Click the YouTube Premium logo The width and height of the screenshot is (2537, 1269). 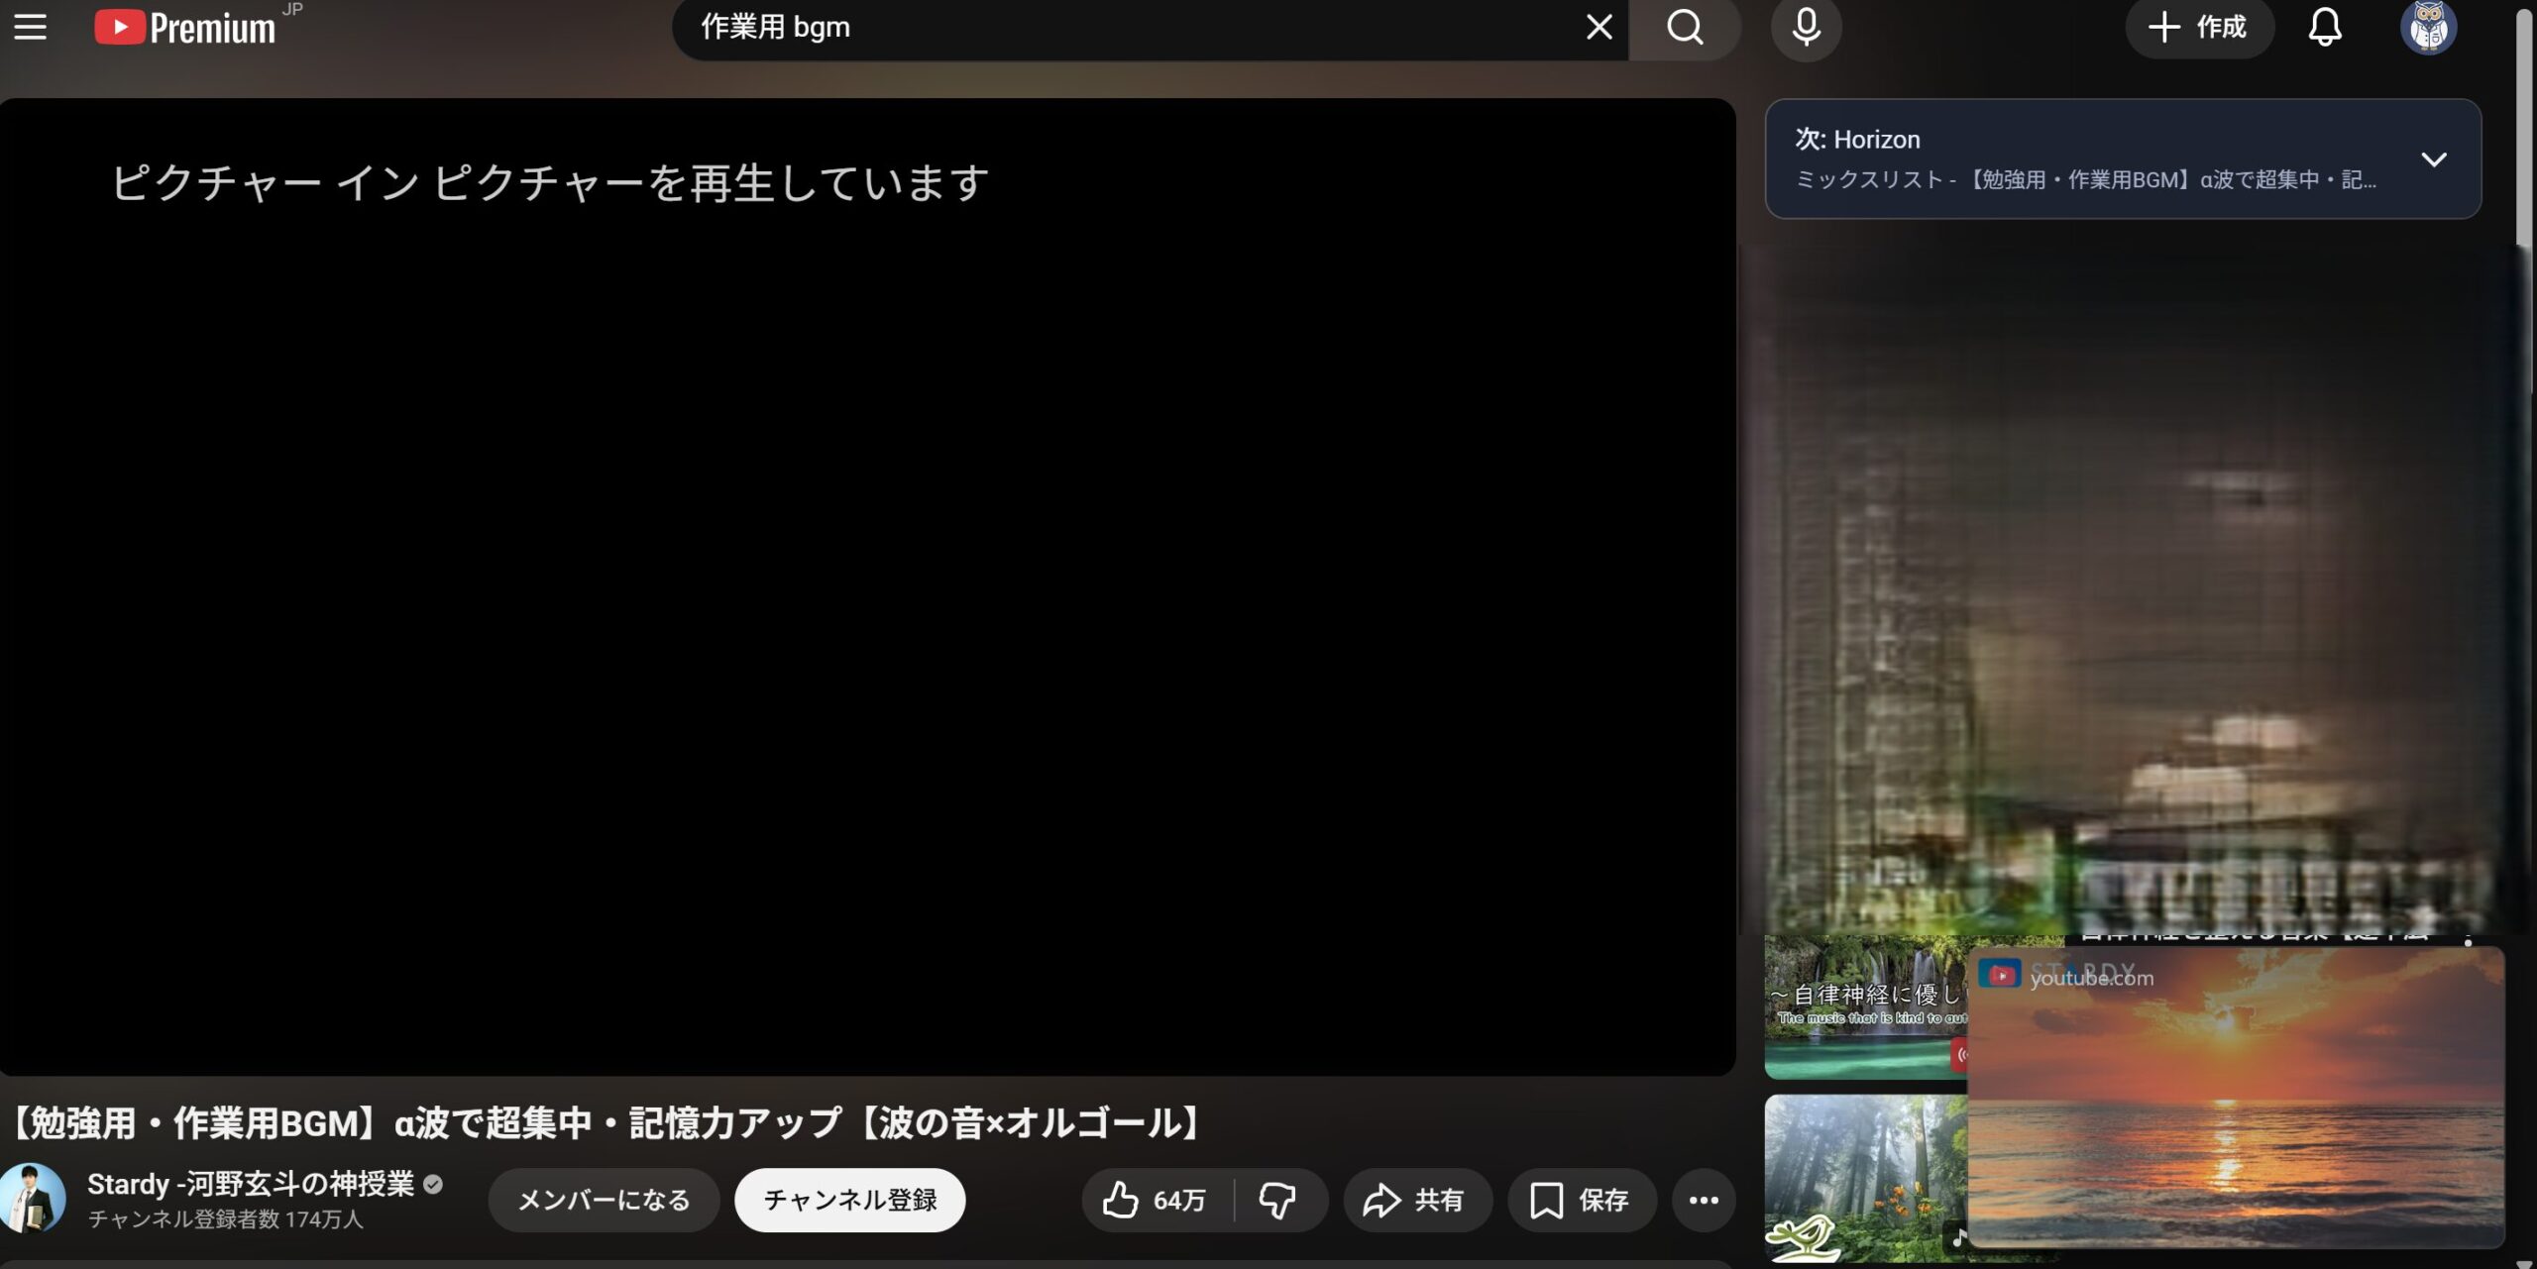click(186, 27)
